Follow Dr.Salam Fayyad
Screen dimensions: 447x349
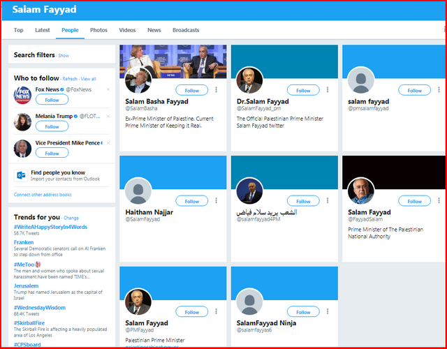tap(303, 90)
